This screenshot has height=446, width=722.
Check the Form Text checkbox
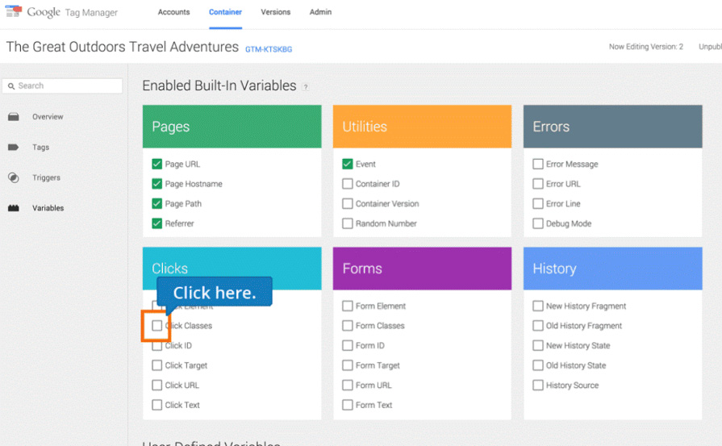point(348,405)
